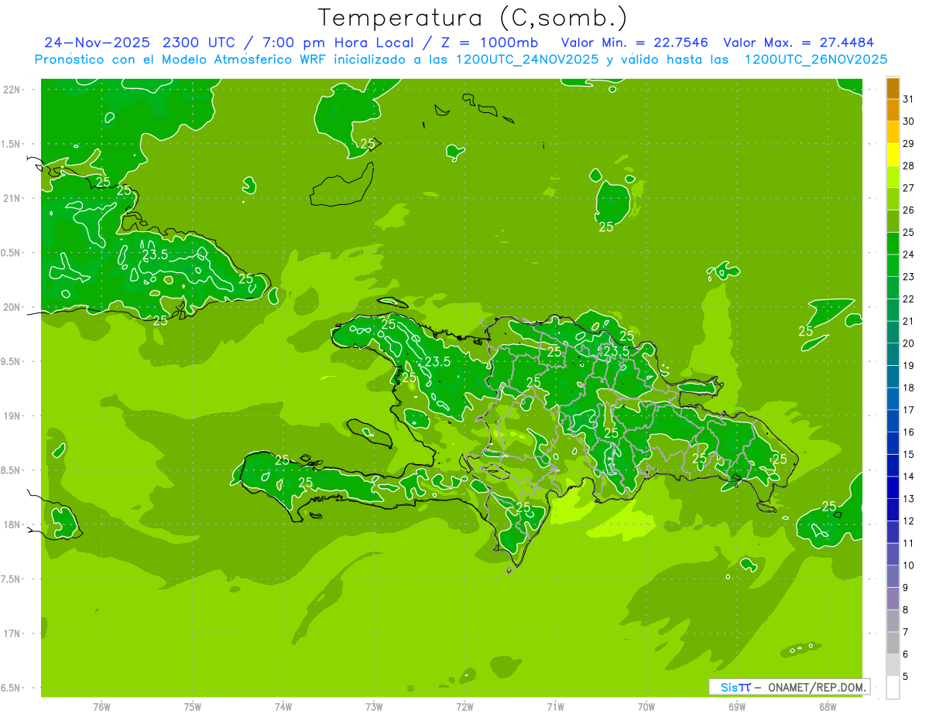The height and width of the screenshot is (717, 929).
Task: Click the "75W" longitude label
Action: pos(193,706)
